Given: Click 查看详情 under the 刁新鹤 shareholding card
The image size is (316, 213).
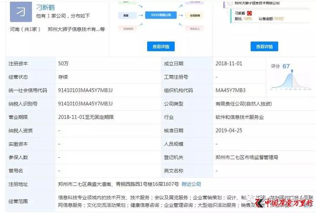Looking at the screenshot, I should point(265,46).
